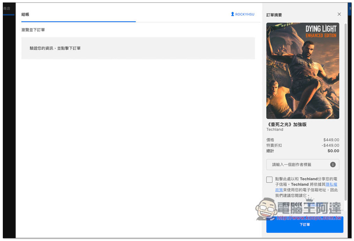Screen dimensions: 354x241
Task: Click the 訂單摘要 order summary title
Action: point(274,15)
